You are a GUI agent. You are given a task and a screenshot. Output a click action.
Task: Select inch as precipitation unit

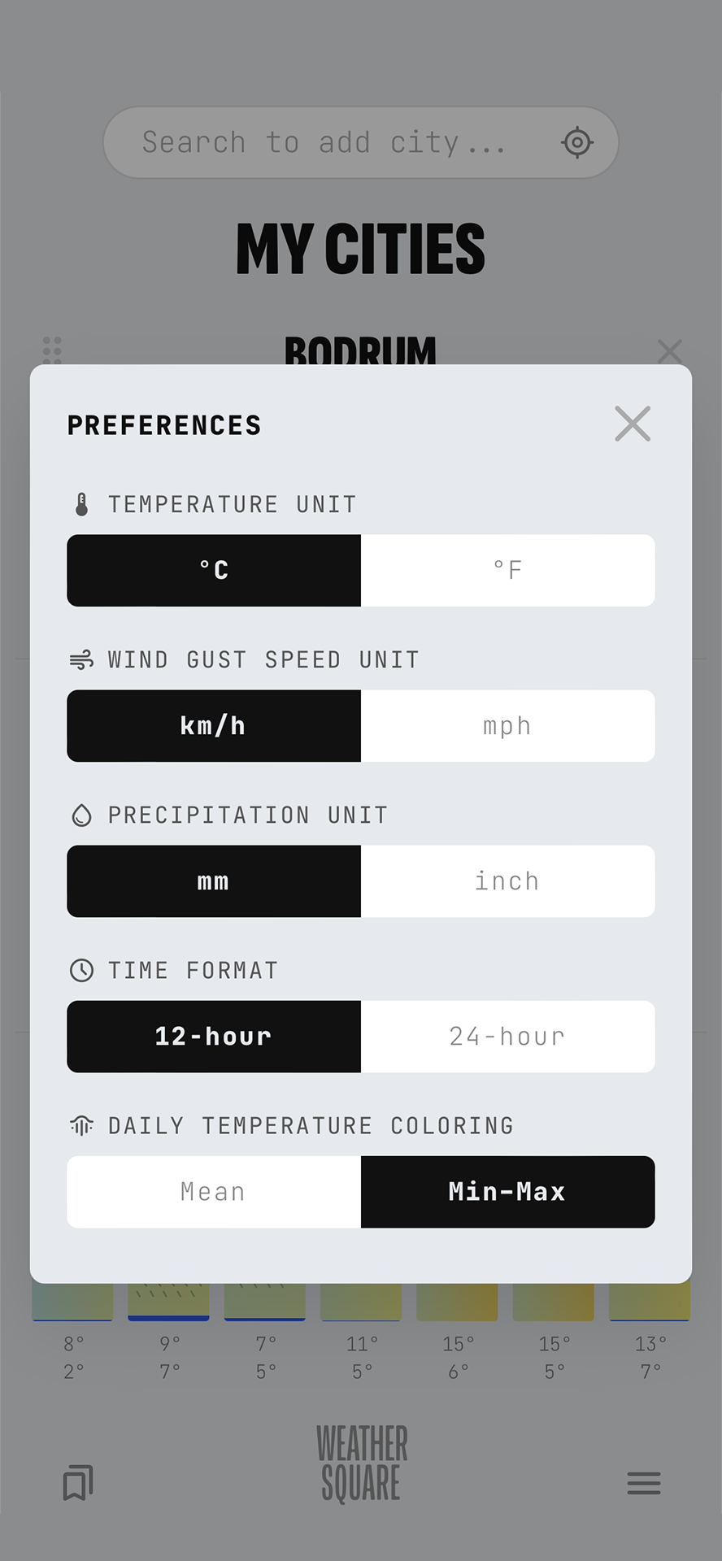[507, 881]
